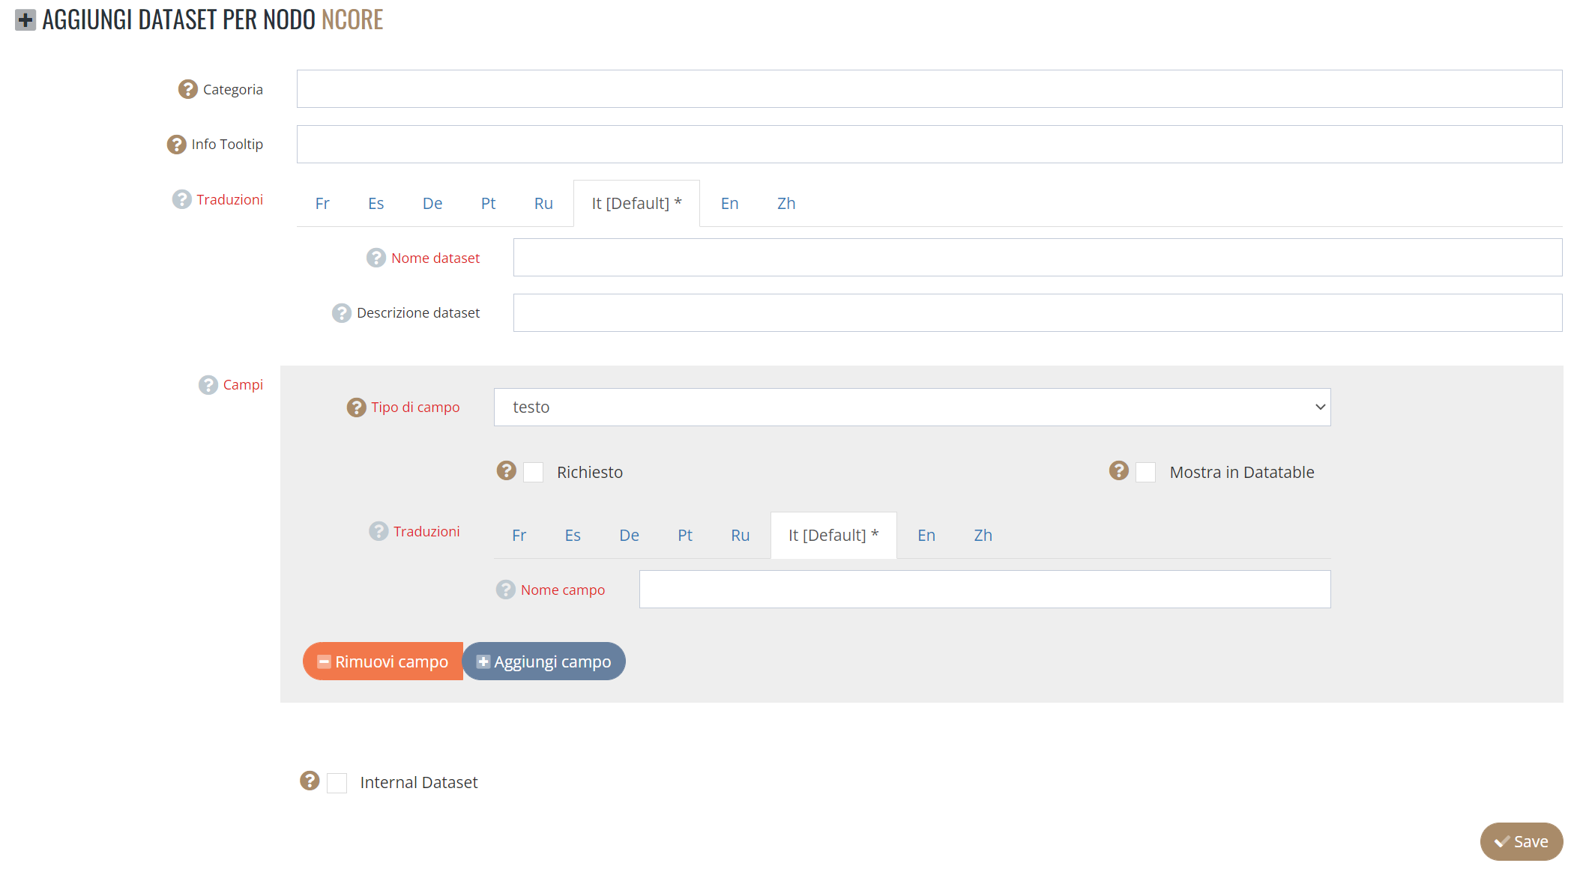This screenshot has width=1577, height=872.
Task: Select the It [Default] tab in dataset translations
Action: point(637,204)
